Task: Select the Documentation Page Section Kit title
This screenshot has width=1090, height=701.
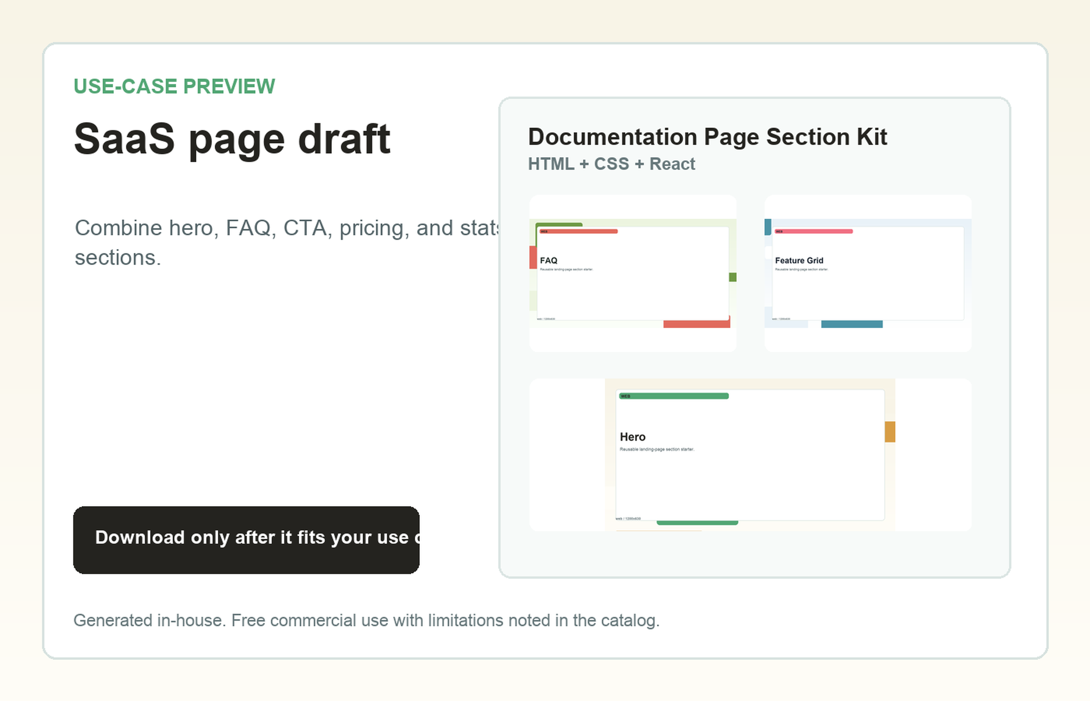Action: 707,137
